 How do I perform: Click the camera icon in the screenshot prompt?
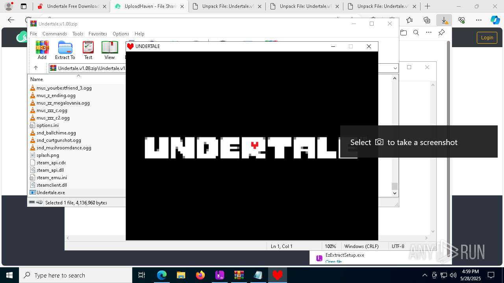(x=379, y=142)
